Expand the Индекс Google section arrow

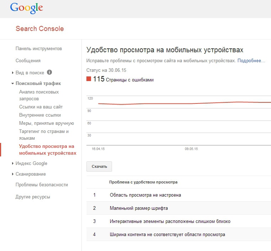click(12, 164)
